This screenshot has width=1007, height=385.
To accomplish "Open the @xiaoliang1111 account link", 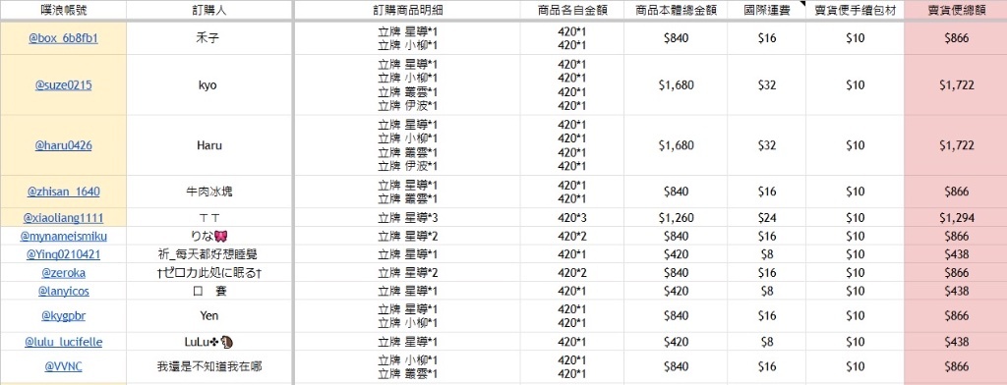I will (63, 217).
